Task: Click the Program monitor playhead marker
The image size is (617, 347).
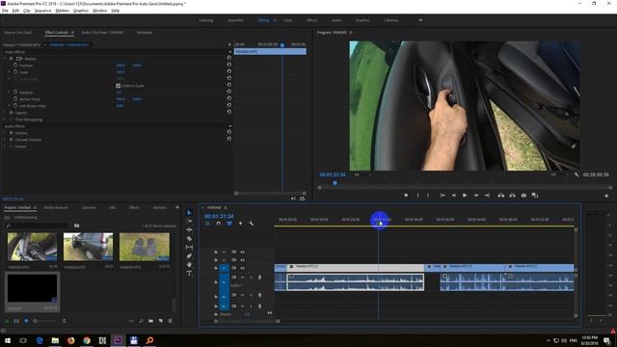Action: pyautogui.click(x=335, y=183)
